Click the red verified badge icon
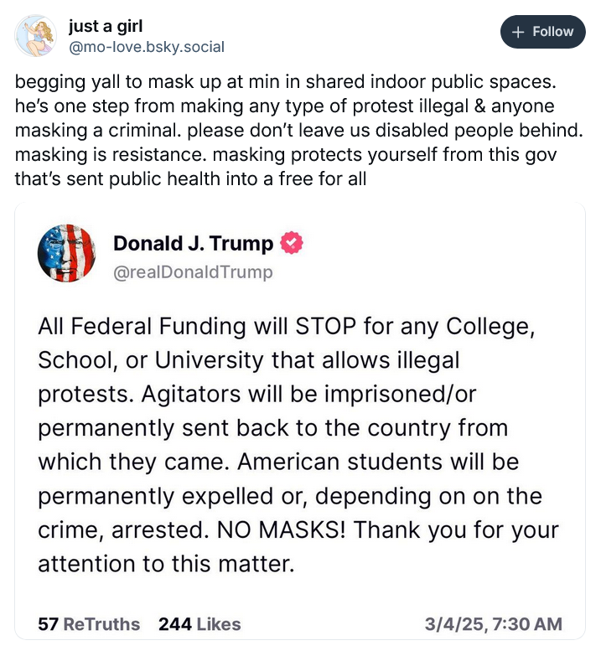 [x=292, y=244]
